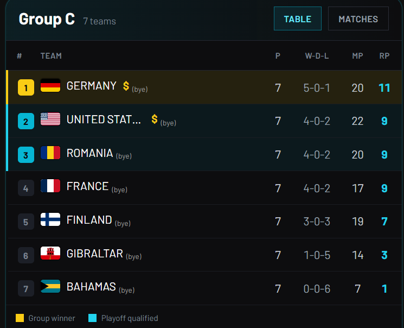
Task: Click the gold dollar icon beside Germany
Action: tap(126, 86)
